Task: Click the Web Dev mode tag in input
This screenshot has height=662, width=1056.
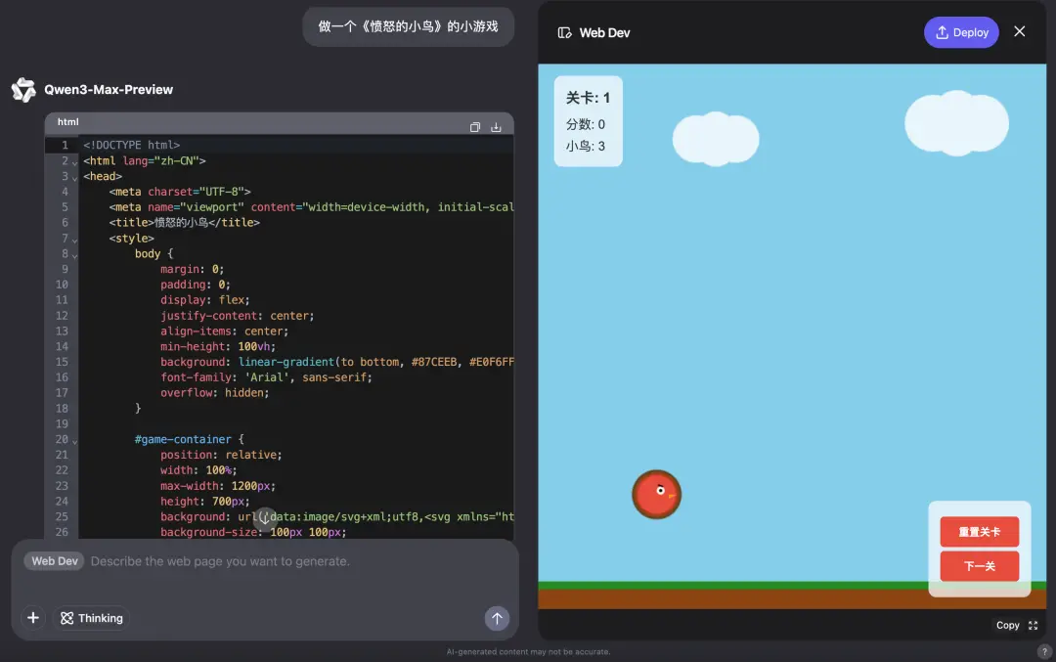Action: [x=55, y=561]
